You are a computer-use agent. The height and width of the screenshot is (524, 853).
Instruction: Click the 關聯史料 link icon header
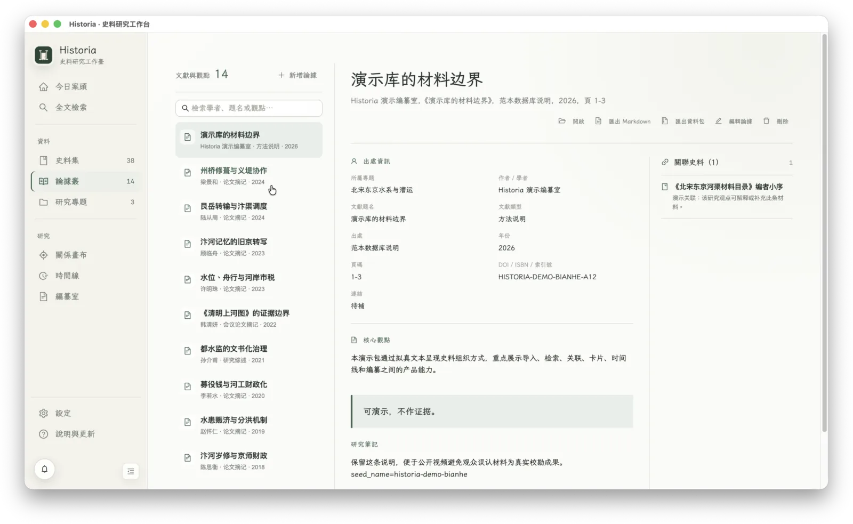coord(665,162)
